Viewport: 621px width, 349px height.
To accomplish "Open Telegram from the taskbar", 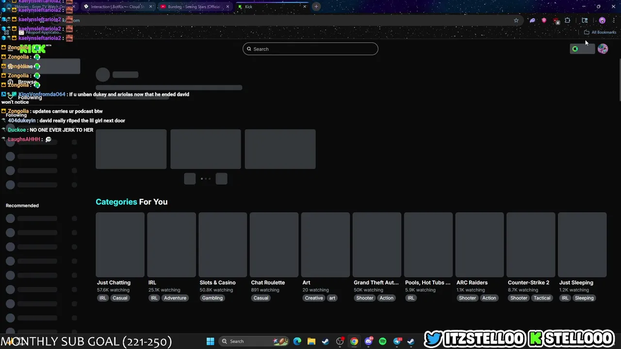I will 397,341.
